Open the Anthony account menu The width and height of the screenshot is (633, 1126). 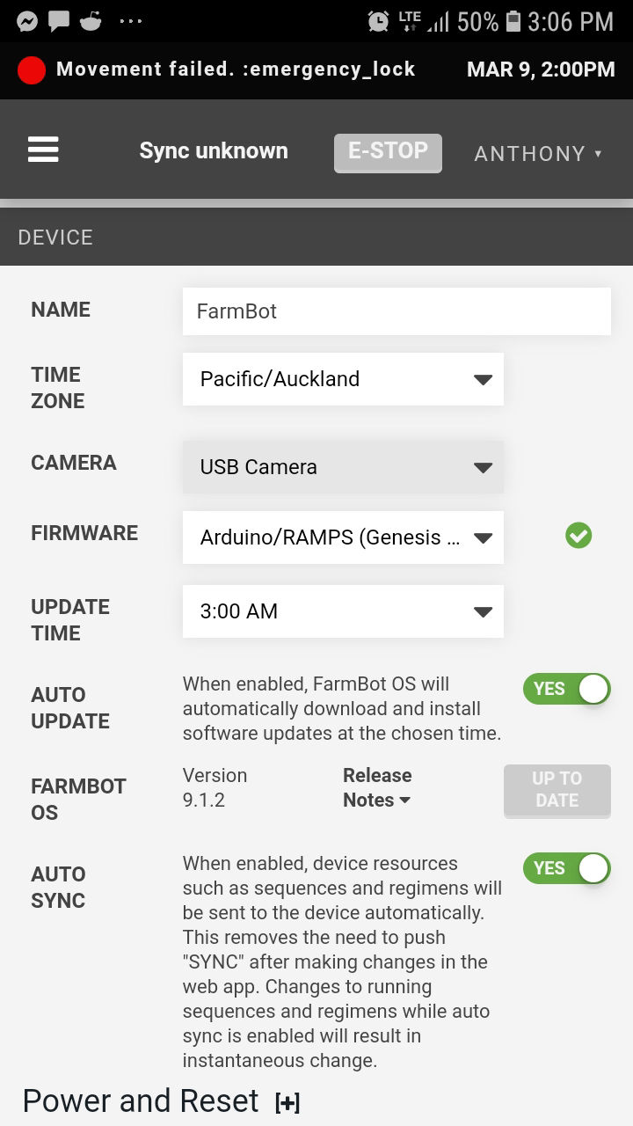pyautogui.click(x=538, y=154)
